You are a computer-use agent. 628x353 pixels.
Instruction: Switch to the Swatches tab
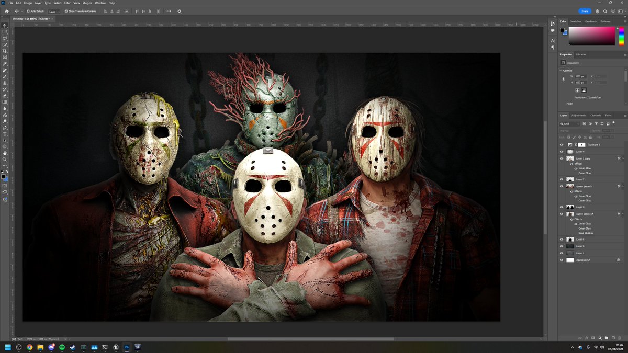point(576,21)
